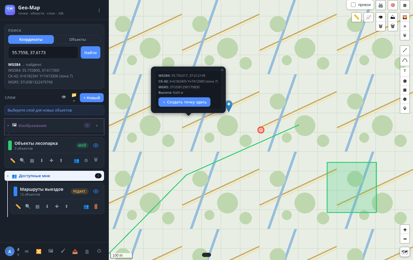Select the square drawing tool
The image size is (413, 260).
tap(405, 90)
